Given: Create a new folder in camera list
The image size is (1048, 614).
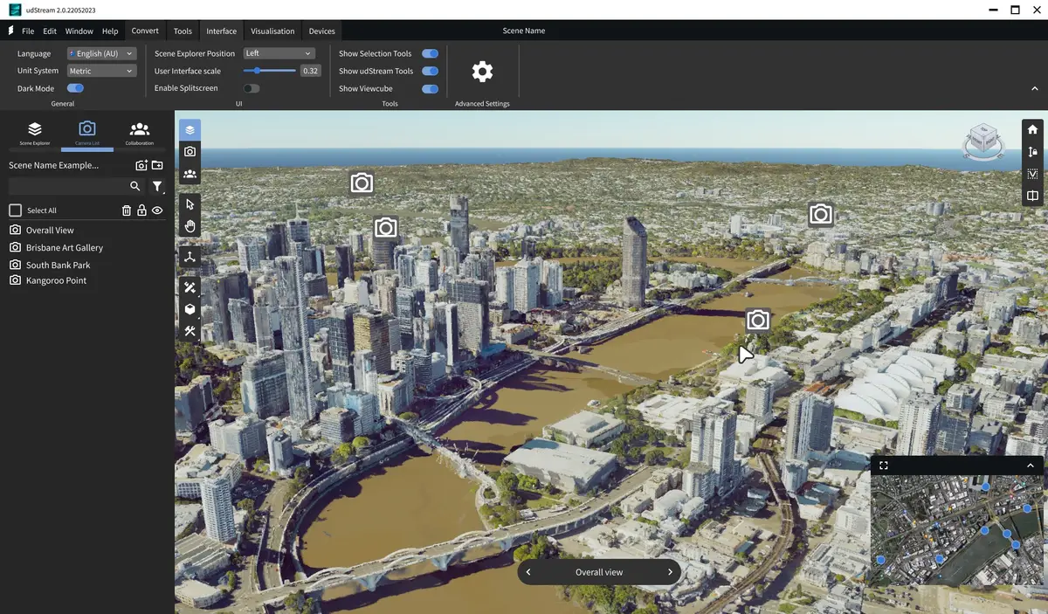Looking at the screenshot, I should click(157, 165).
